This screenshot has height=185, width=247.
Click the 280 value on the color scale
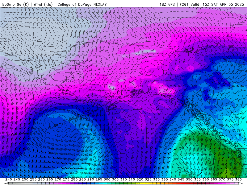coord(74,179)
